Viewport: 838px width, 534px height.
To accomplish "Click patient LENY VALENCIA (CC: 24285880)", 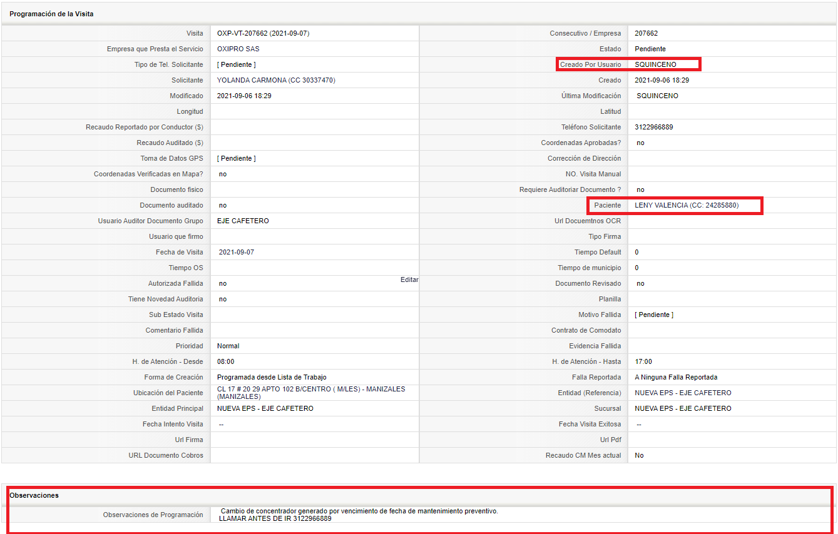I will coord(687,205).
